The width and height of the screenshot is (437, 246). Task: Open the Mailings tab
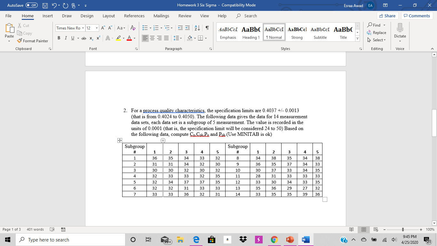click(x=161, y=16)
